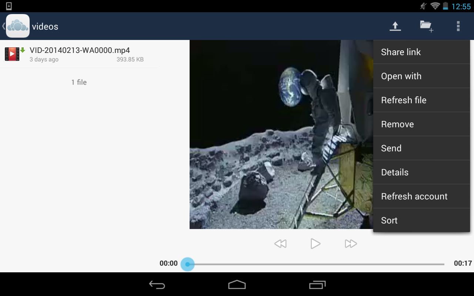Screen dimensions: 474x296
Task: Go to Android home screen
Action: tap(237, 285)
